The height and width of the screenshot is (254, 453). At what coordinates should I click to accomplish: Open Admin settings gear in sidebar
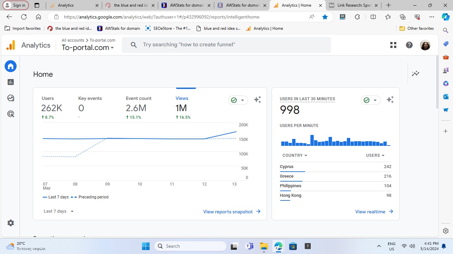(x=11, y=223)
